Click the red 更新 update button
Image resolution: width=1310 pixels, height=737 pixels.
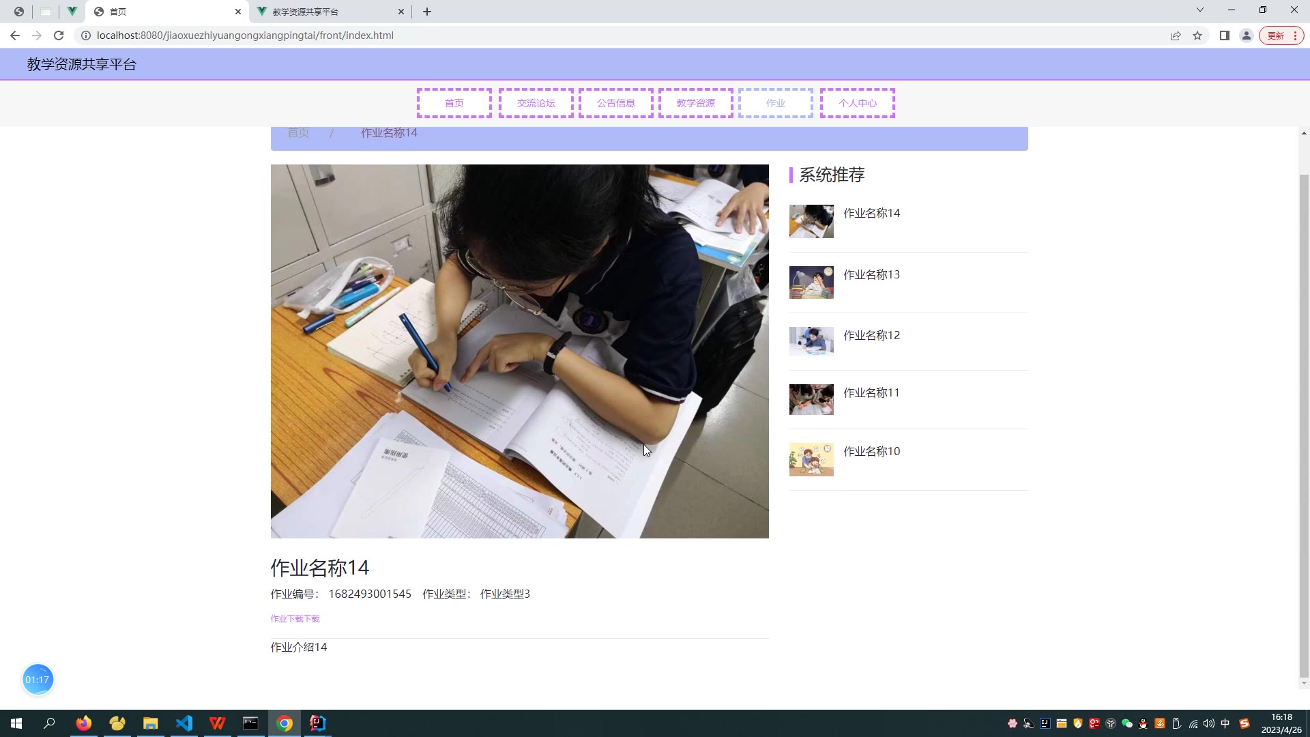(1281, 35)
